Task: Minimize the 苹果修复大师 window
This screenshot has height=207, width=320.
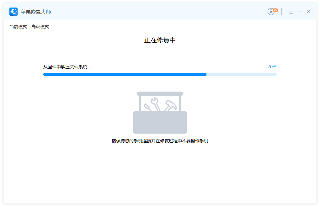Action: [x=300, y=12]
